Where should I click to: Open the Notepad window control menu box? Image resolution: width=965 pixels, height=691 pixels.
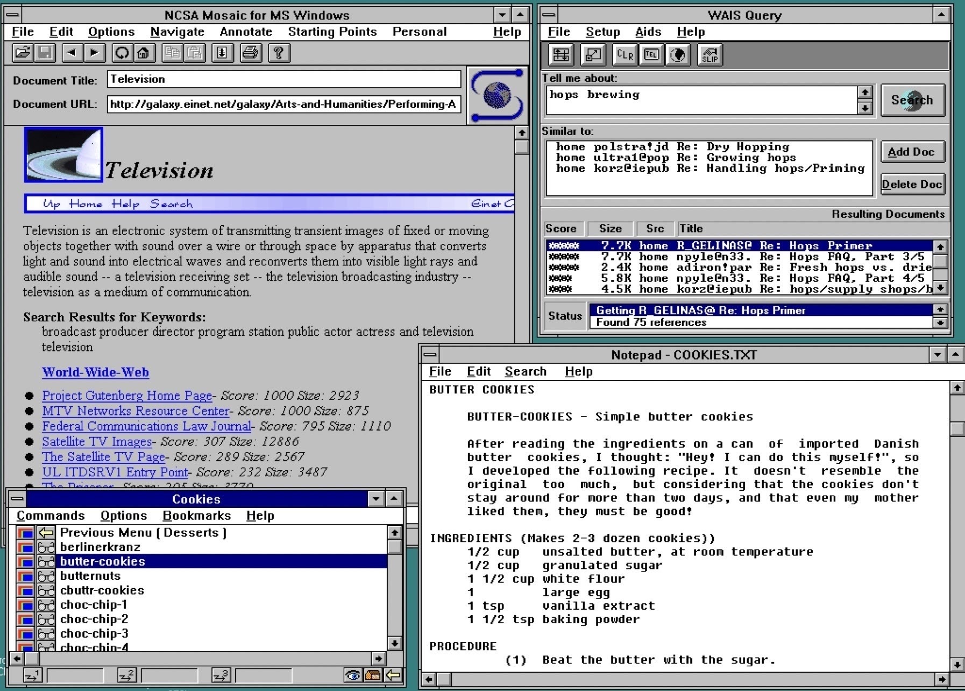(x=430, y=355)
